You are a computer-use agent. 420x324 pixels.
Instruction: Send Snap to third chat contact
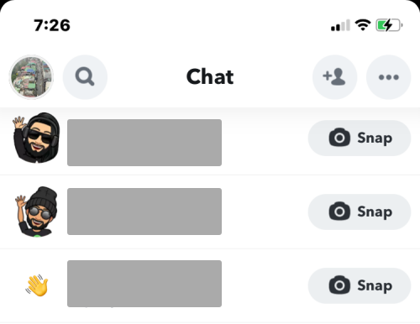[x=360, y=285]
